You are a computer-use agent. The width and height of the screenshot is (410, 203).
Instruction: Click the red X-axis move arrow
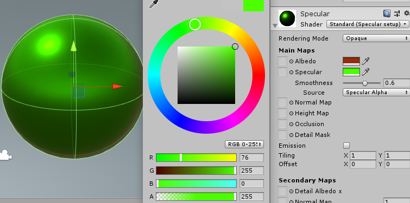(117, 87)
